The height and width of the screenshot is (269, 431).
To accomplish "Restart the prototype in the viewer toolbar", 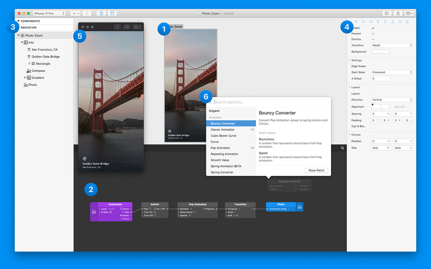I will pyautogui.click(x=117, y=27).
